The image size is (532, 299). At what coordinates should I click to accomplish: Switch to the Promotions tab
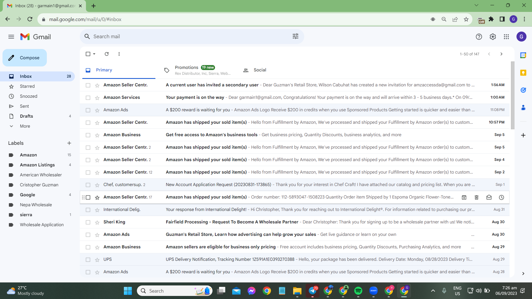(197, 70)
